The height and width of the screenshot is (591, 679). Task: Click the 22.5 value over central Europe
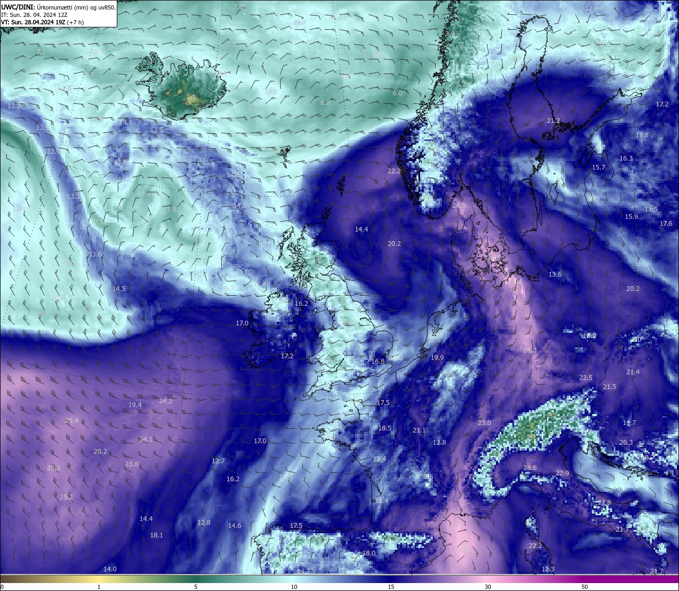pyautogui.click(x=586, y=378)
